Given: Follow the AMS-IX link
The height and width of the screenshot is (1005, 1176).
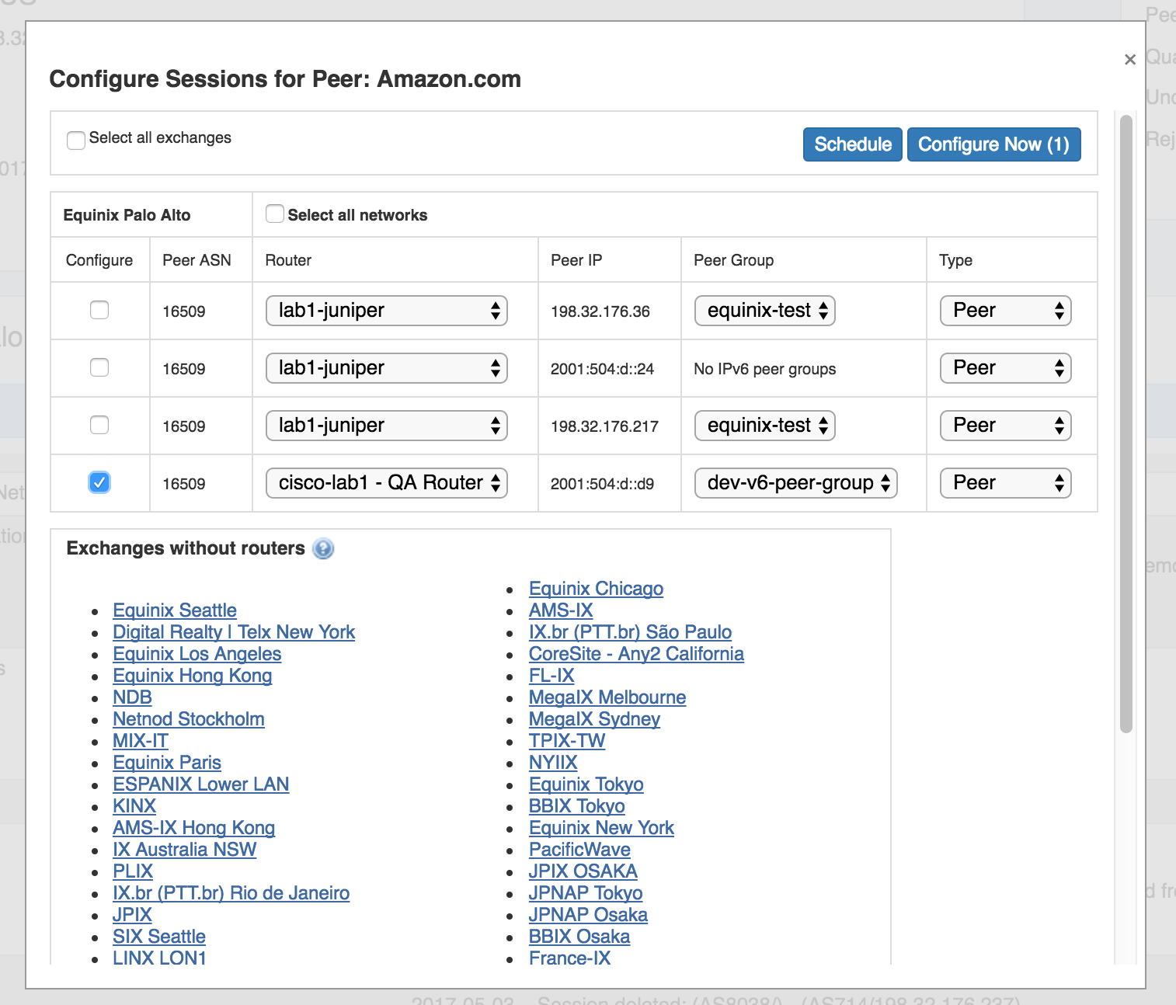Looking at the screenshot, I should tap(561, 610).
